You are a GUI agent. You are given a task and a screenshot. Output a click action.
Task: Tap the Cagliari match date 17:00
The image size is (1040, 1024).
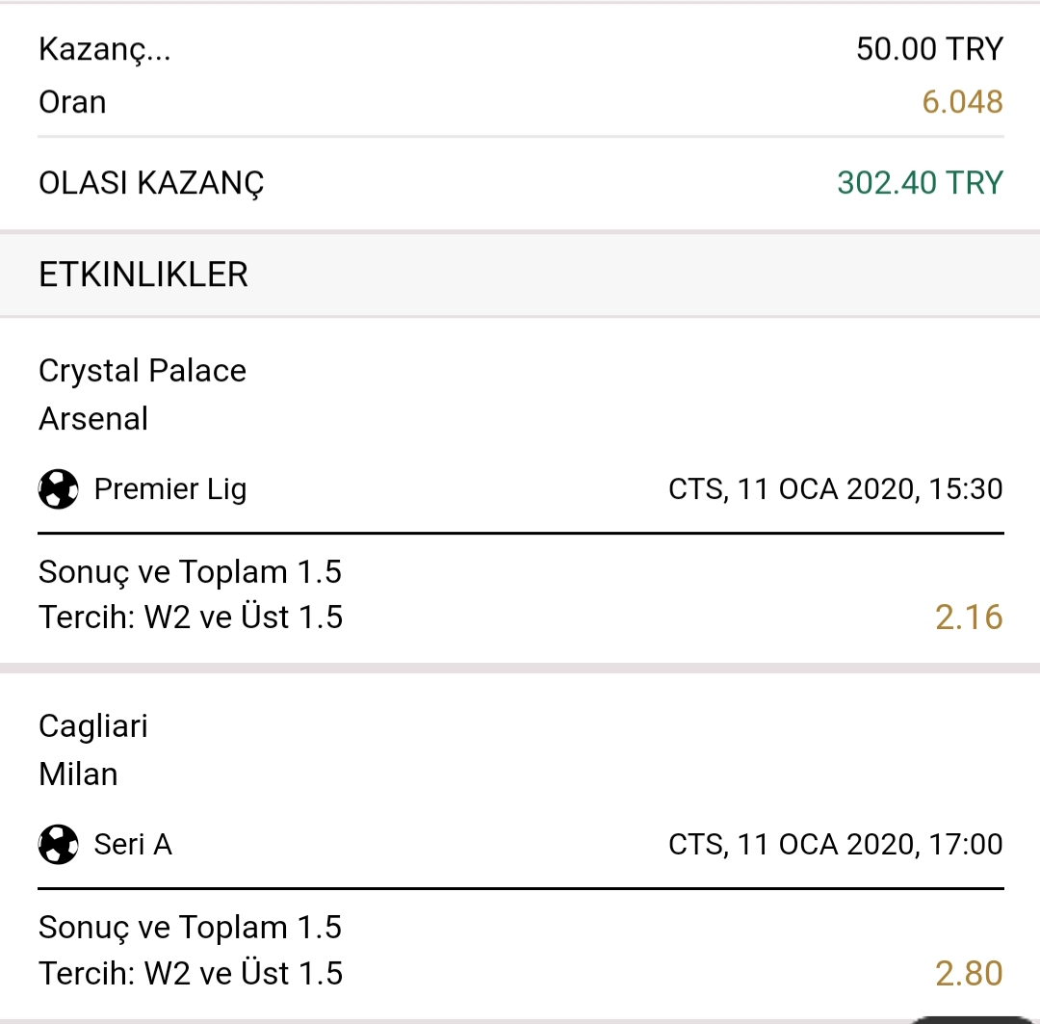(x=836, y=844)
